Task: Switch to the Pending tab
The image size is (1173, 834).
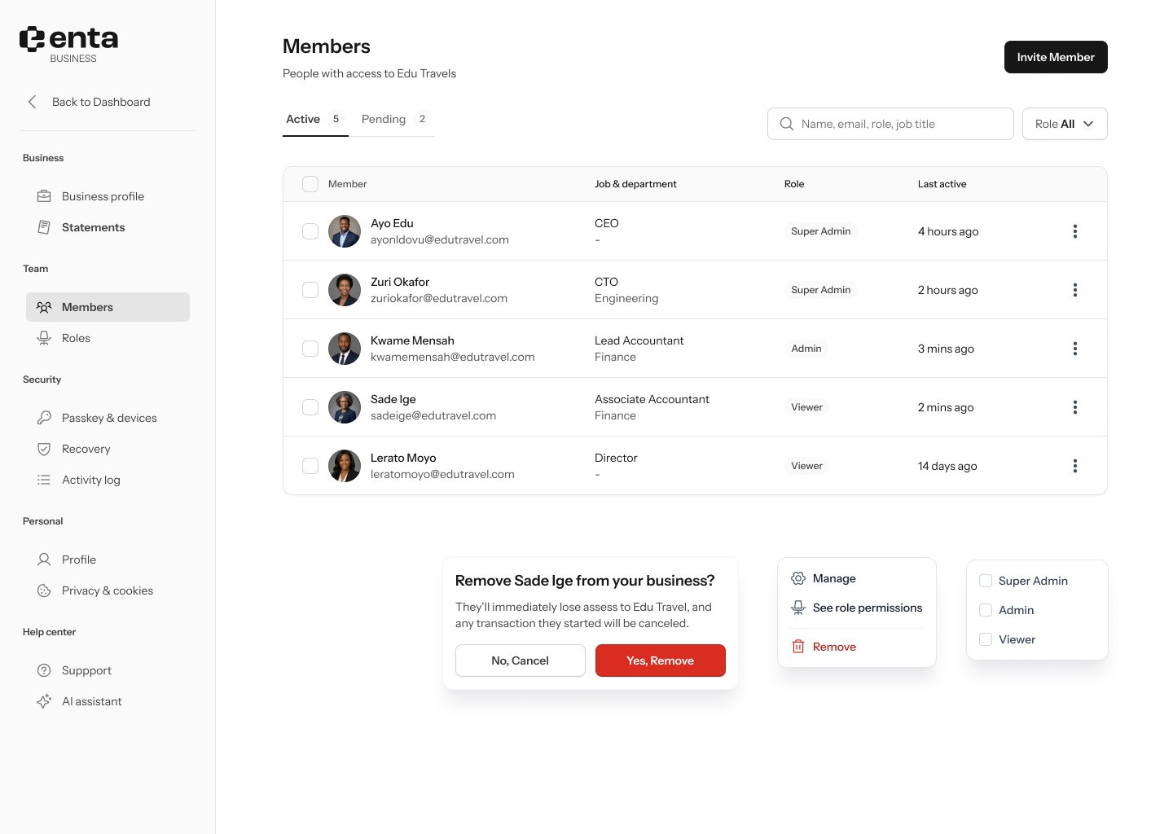Action: pos(396,120)
